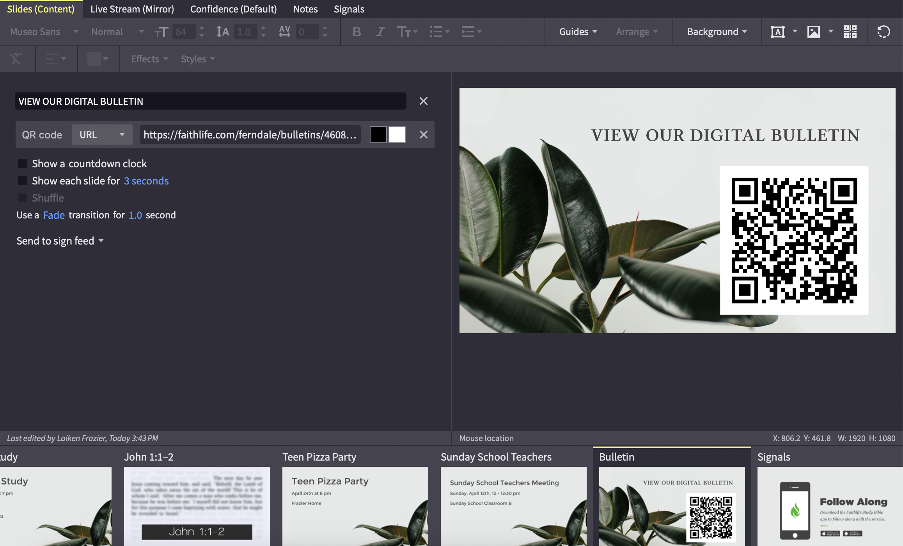Expand the Background menu
The width and height of the screenshot is (903, 546).
717,32
